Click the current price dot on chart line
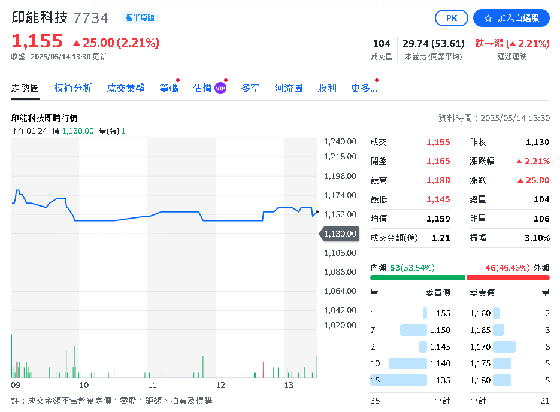Viewport: 560px width, 412px height. (x=317, y=212)
